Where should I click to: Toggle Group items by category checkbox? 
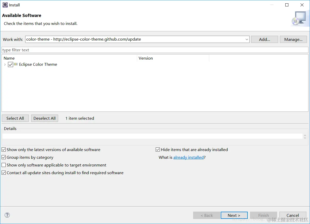[x=4, y=157]
